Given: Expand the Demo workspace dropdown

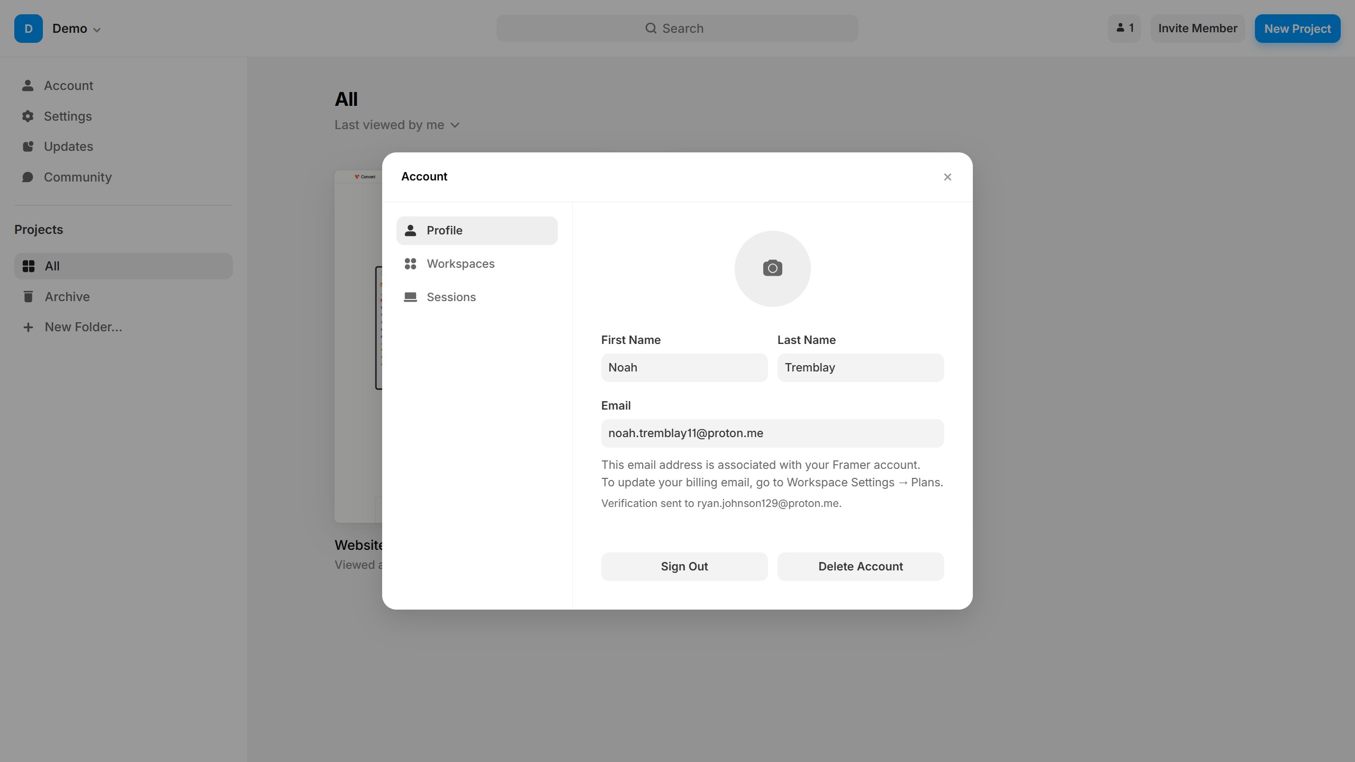Looking at the screenshot, I should pos(97,30).
